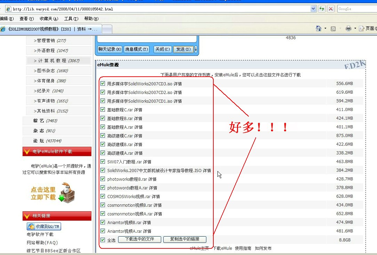The width and height of the screenshot is (377, 255).
Task: Click 下载eMule footer link
Action: tap(223, 248)
